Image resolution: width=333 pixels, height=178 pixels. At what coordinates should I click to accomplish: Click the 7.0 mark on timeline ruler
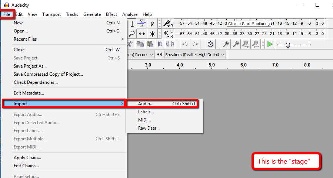[x=275, y=65]
